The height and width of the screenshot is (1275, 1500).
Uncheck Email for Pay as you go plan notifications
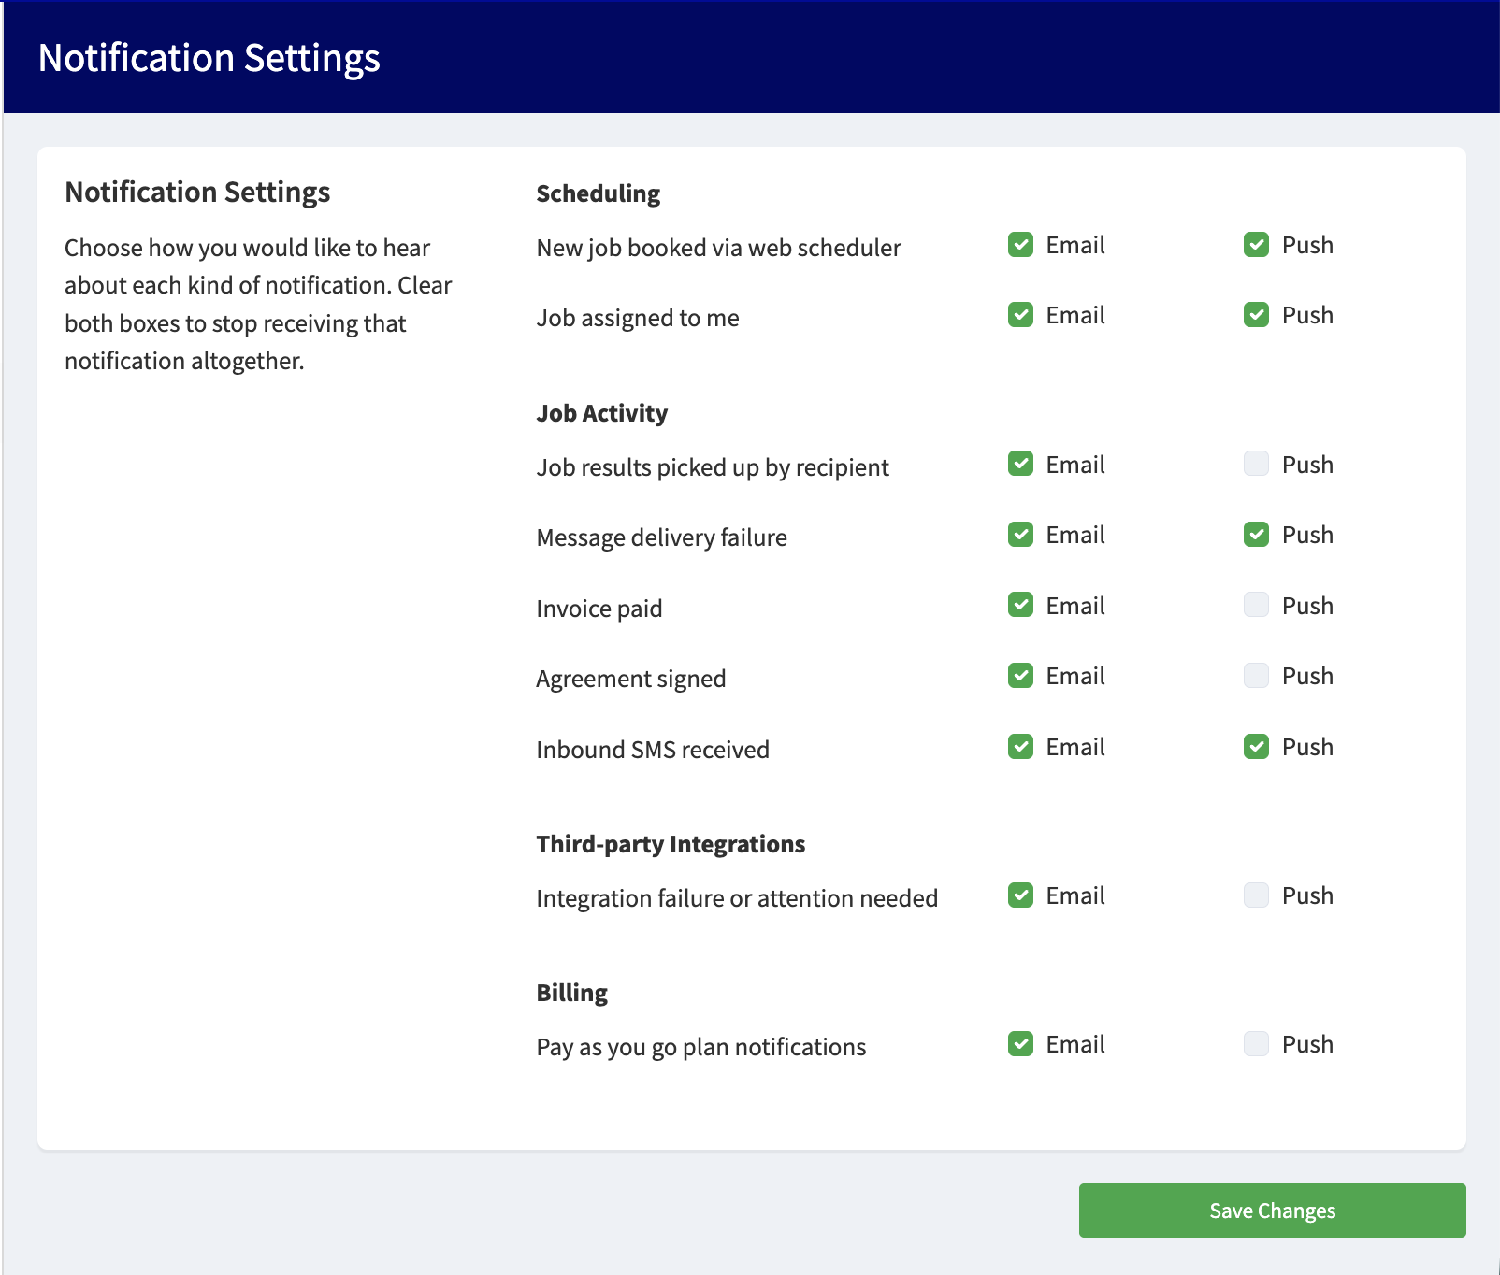point(1020,1044)
